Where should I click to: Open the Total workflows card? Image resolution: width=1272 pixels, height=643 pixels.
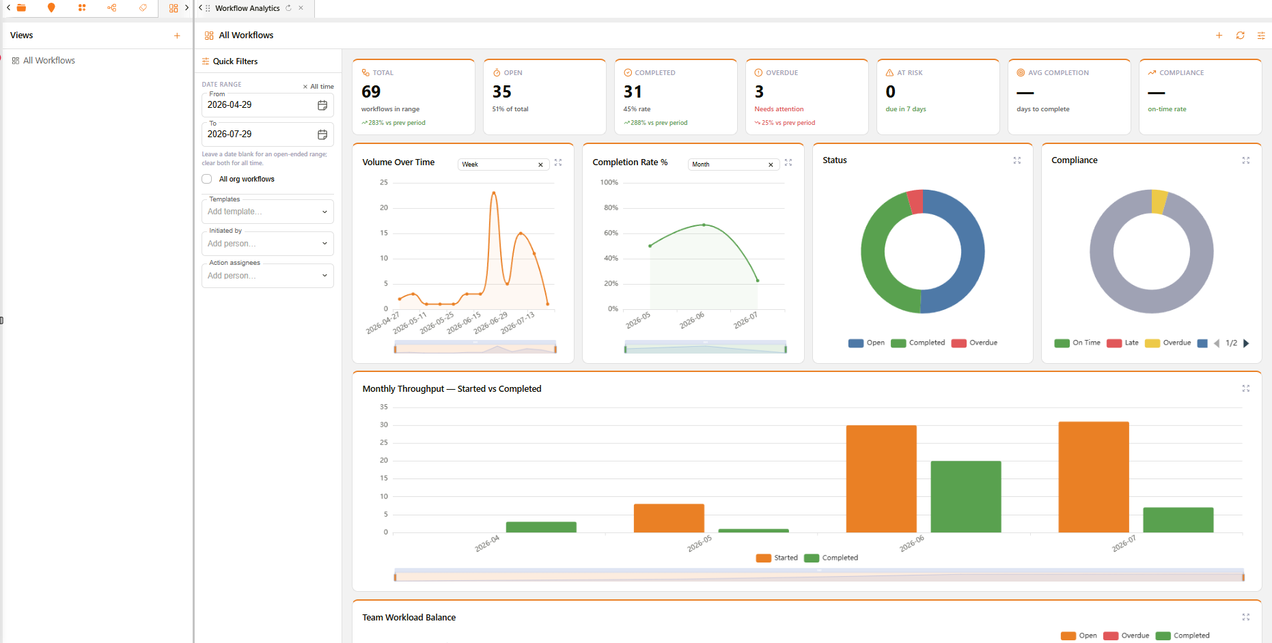coord(413,97)
